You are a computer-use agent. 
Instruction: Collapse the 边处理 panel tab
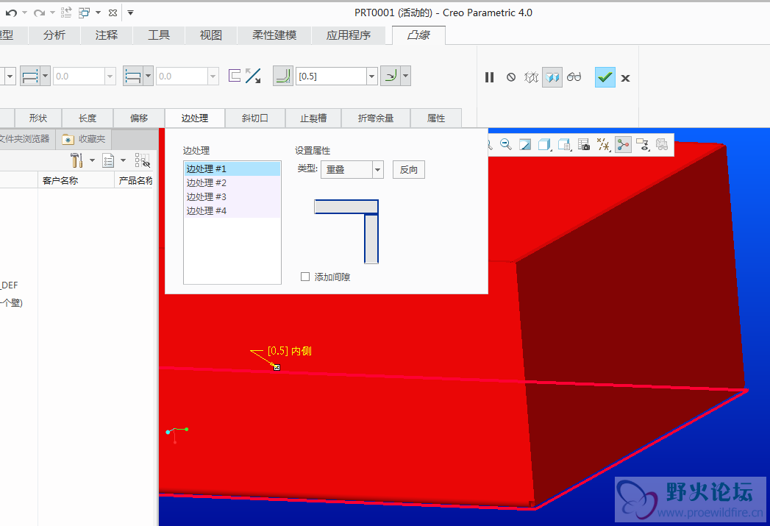point(195,118)
